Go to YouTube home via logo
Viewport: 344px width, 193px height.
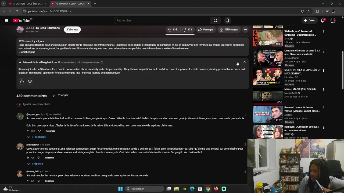(x=21, y=21)
